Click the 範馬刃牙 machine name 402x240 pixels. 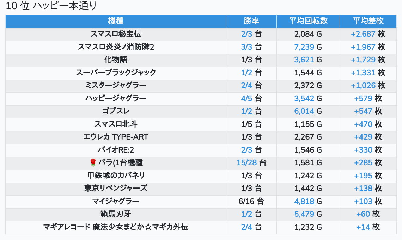(116, 214)
